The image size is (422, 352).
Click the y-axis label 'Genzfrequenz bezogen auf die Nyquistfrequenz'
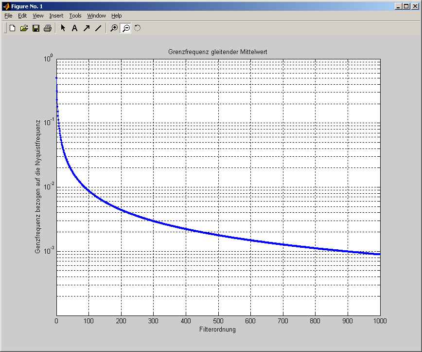point(38,186)
